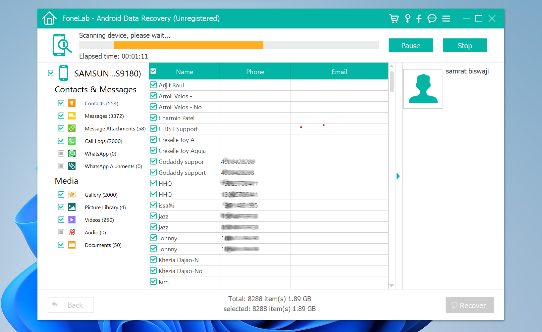
Task: Select the Contacts category icon
Action: 72,103
